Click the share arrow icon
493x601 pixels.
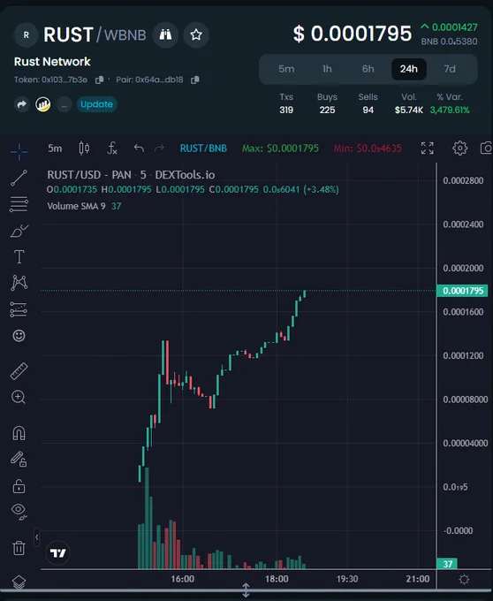coord(22,104)
